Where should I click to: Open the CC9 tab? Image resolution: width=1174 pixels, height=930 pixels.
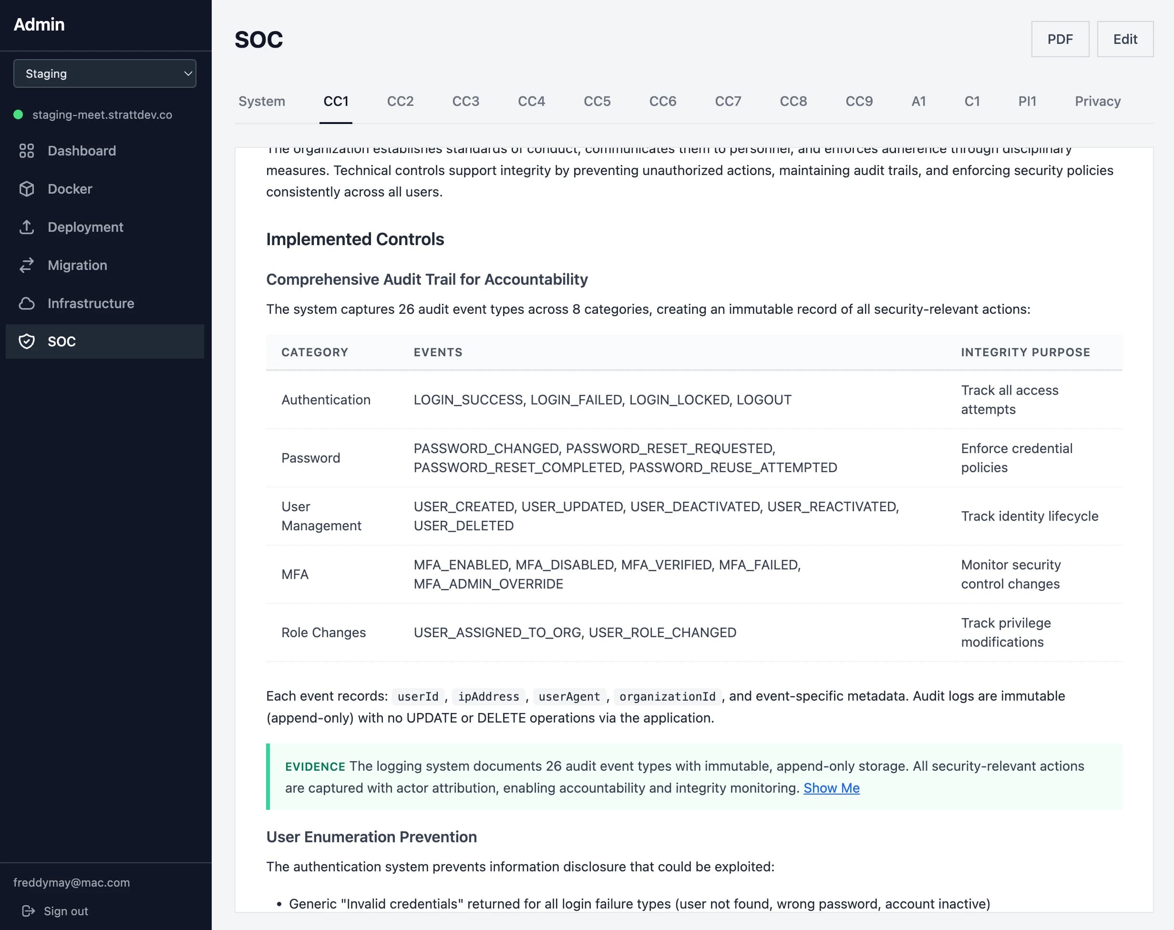(x=859, y=101)
